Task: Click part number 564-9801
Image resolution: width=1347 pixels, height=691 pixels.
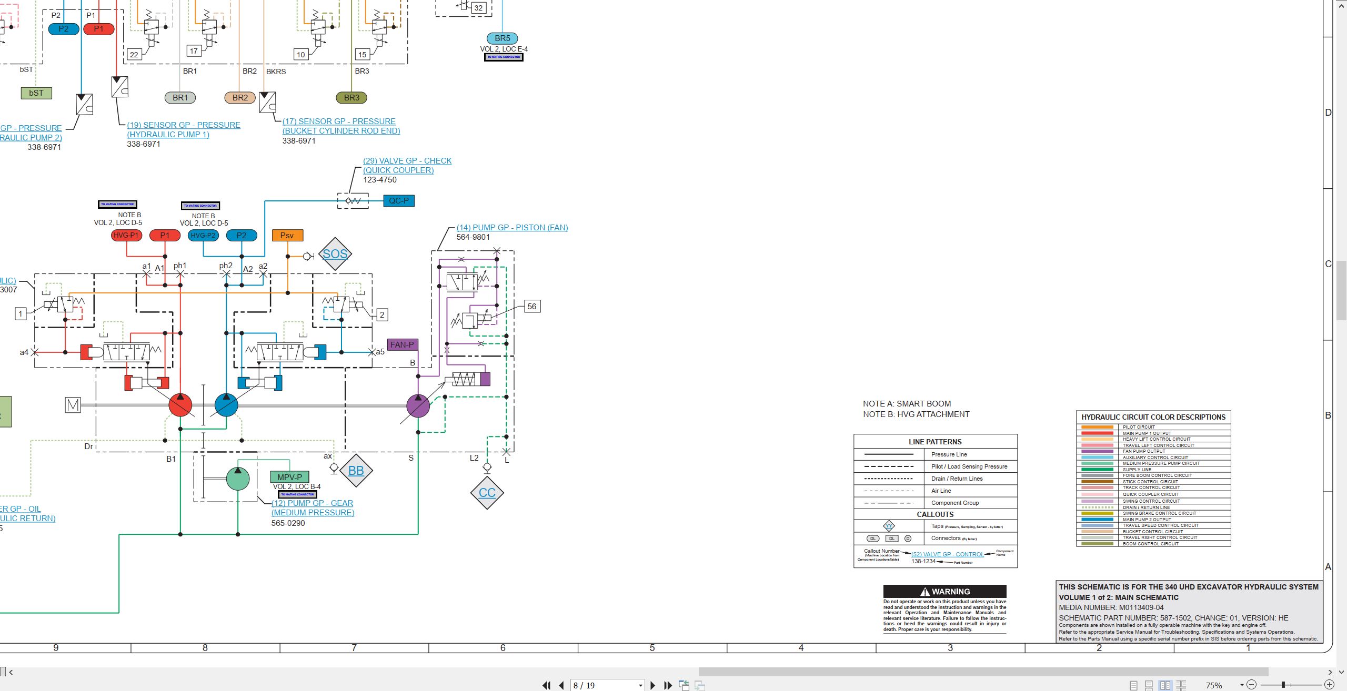Action: (x=473, y=237)
